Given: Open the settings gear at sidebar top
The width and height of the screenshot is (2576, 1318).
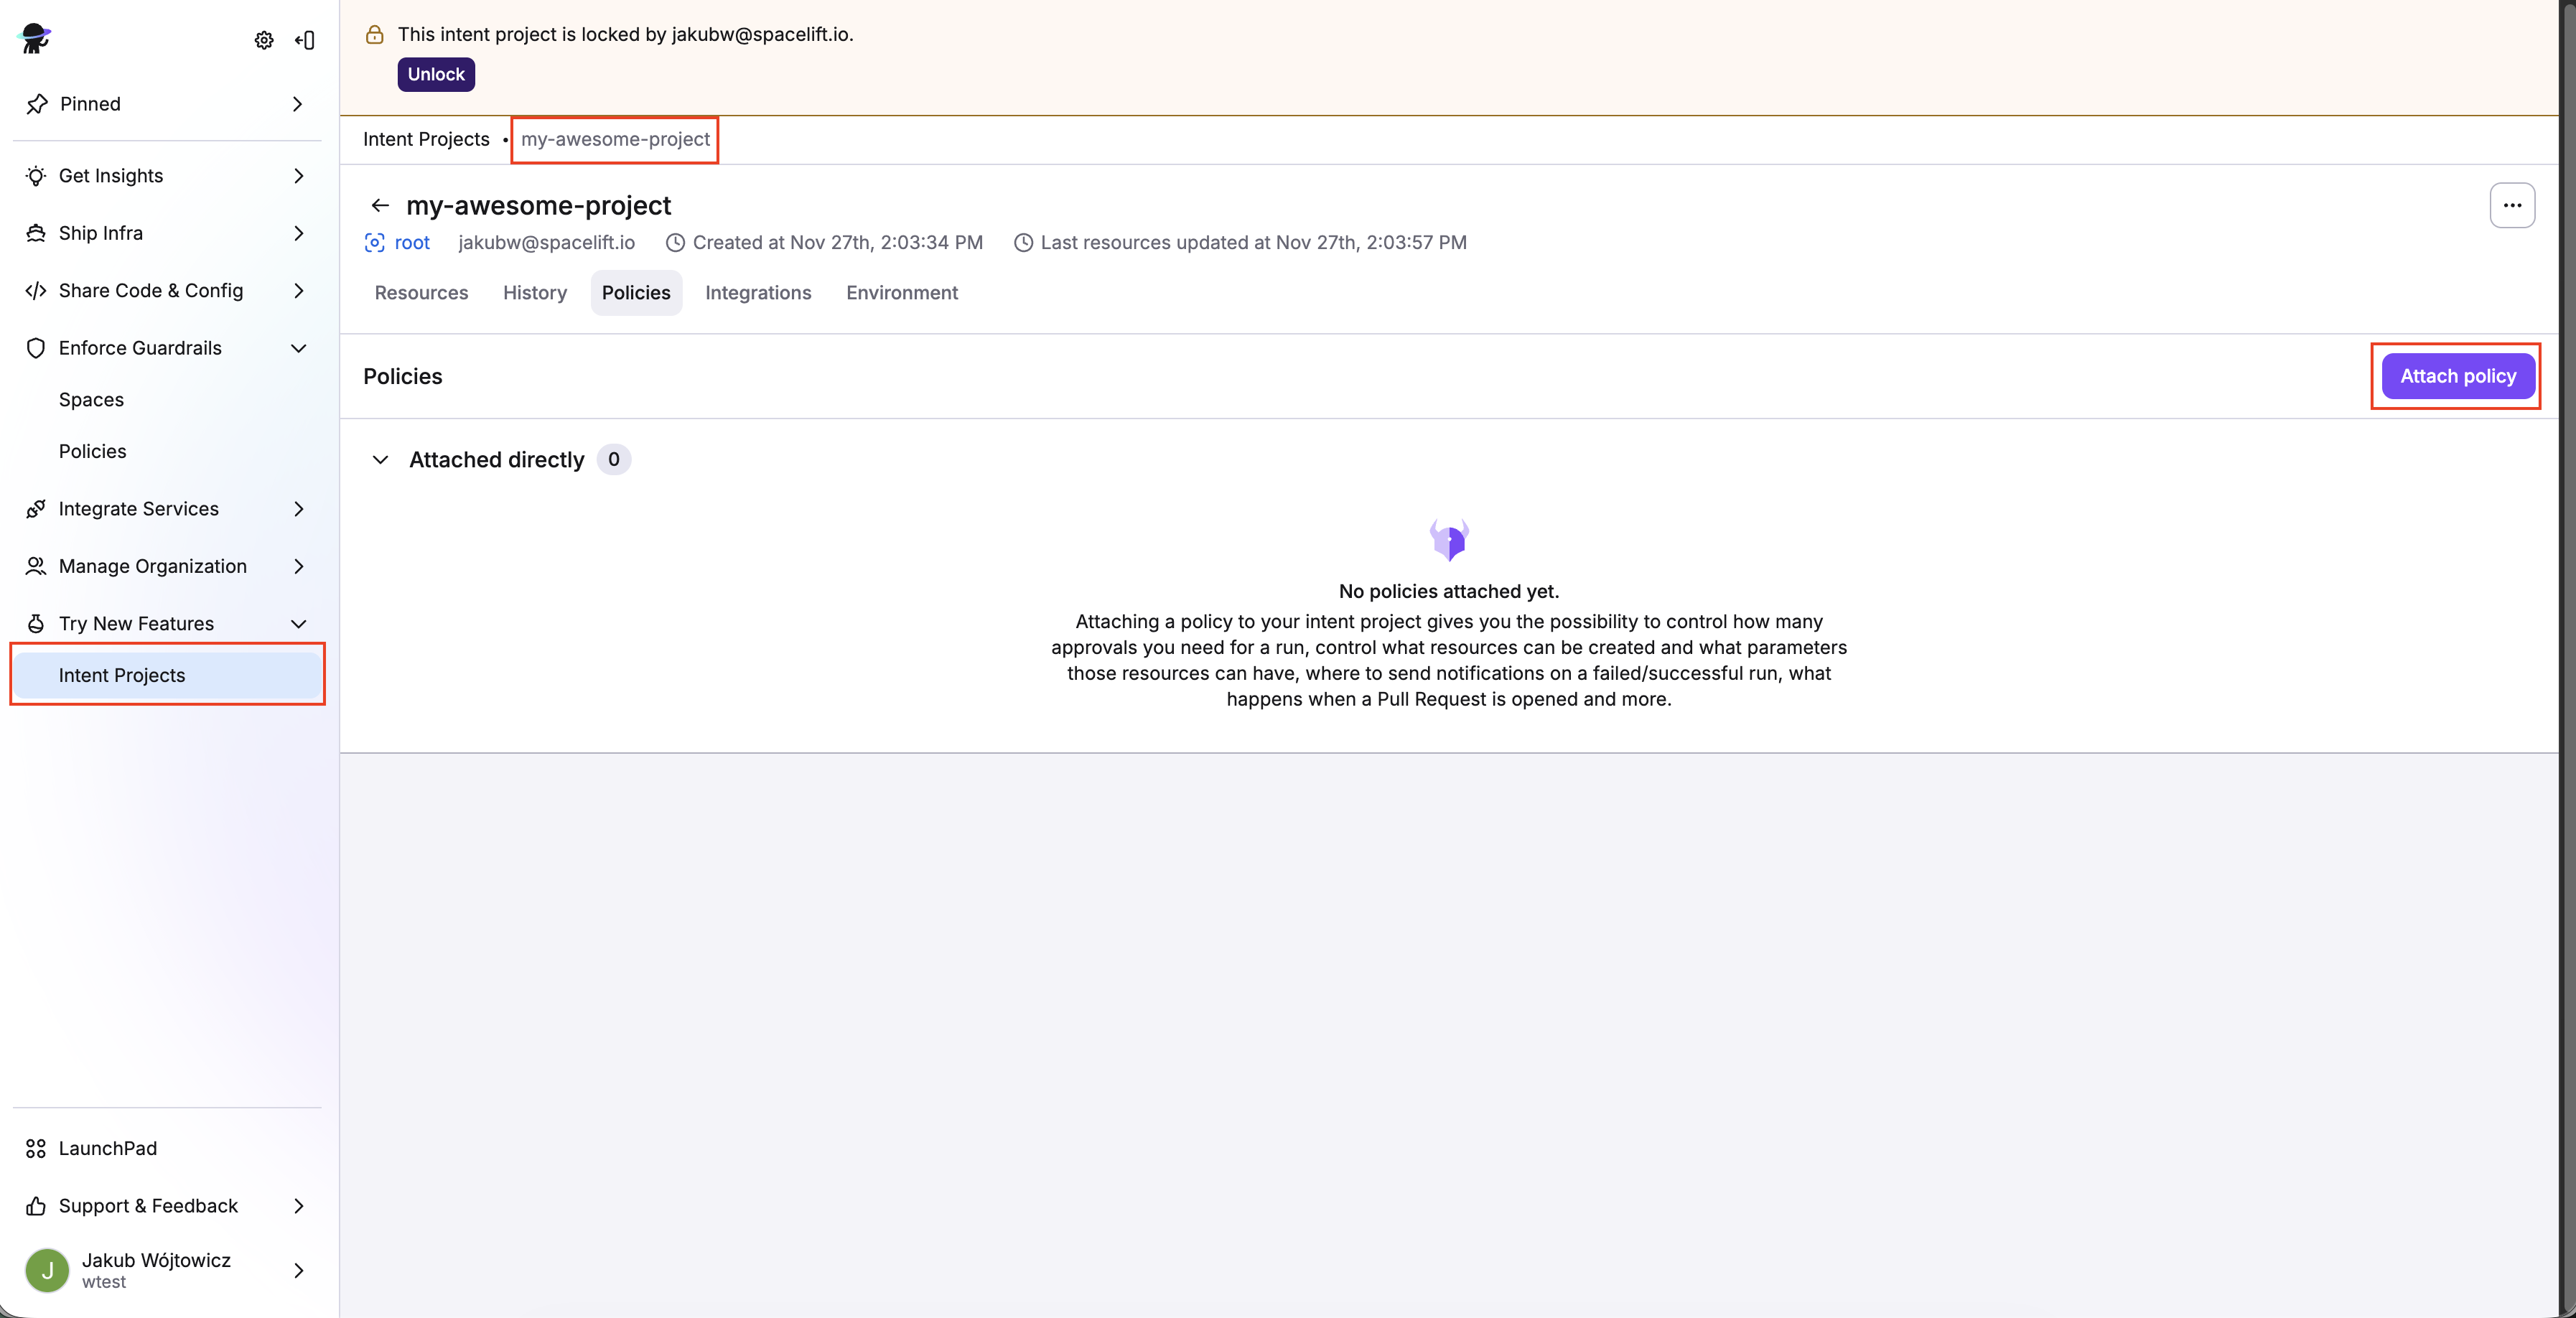Looking at the screenshot, I should tap(264, 40).
